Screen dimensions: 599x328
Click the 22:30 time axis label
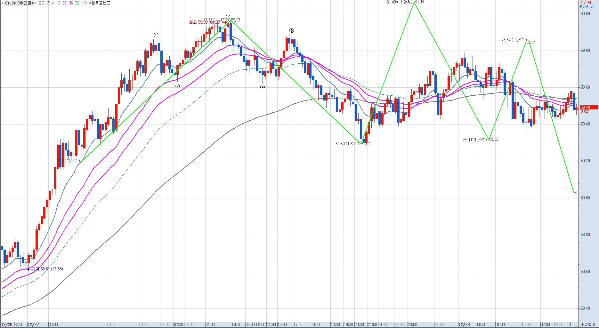399,324
